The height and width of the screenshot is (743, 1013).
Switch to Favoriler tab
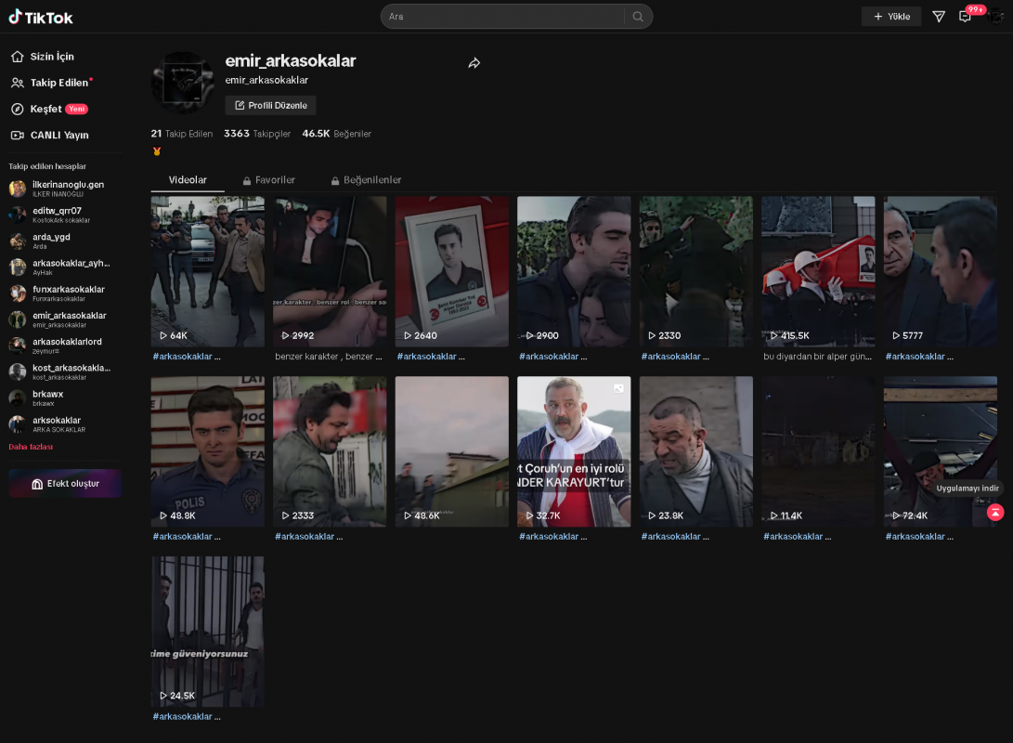268,180
